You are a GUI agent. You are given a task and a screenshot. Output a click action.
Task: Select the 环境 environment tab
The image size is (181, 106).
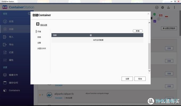coord(39,32)
